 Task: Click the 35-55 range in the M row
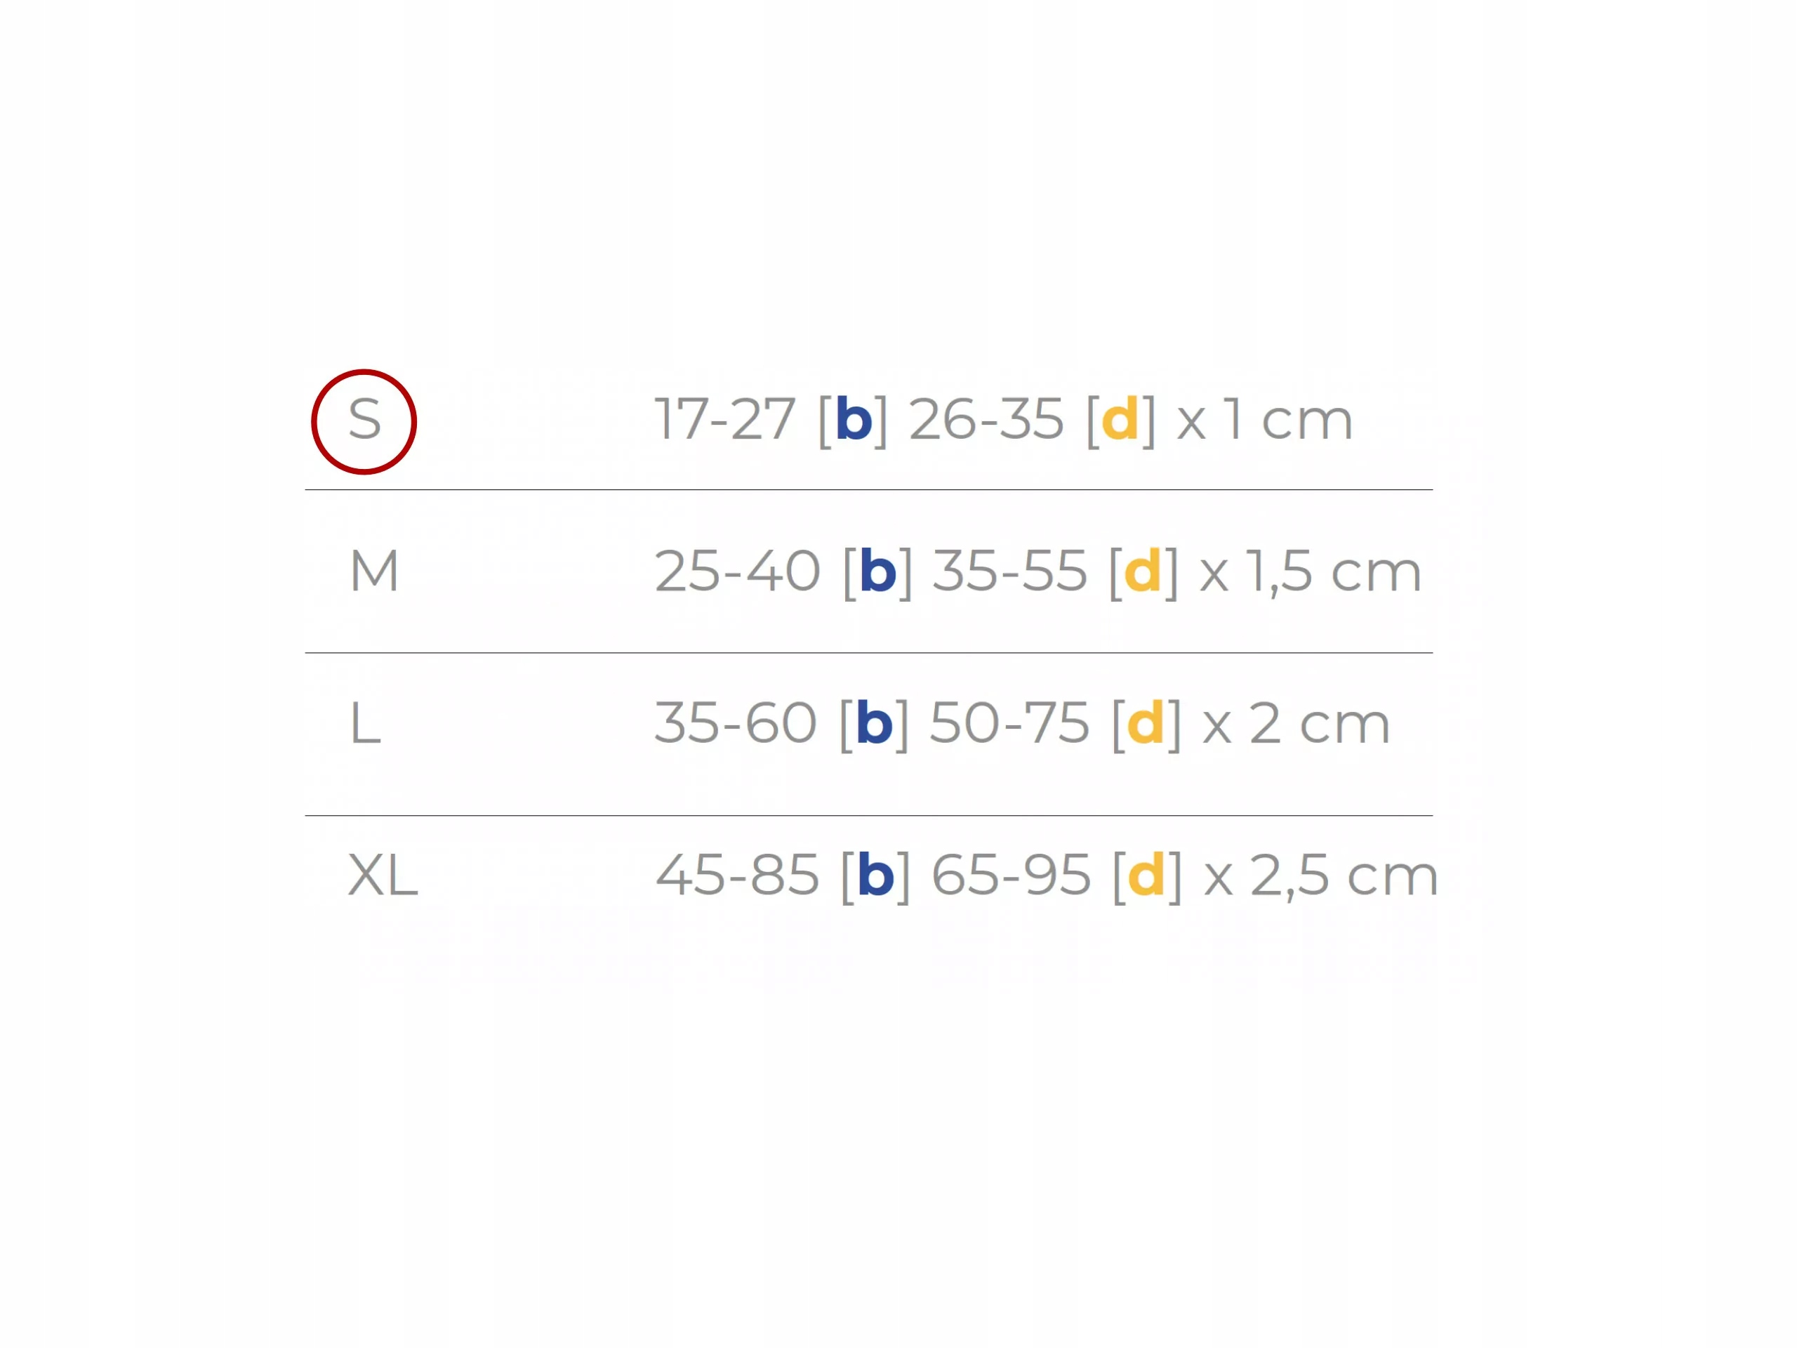pyautogui.click(x=1010, y=572)
